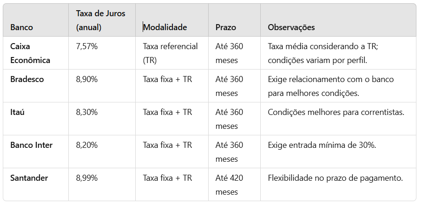Viewport: 422px width, 203px height.
Task: Click the 'Exige entrada mínima de 30%' note
Action: coord(322,145)
